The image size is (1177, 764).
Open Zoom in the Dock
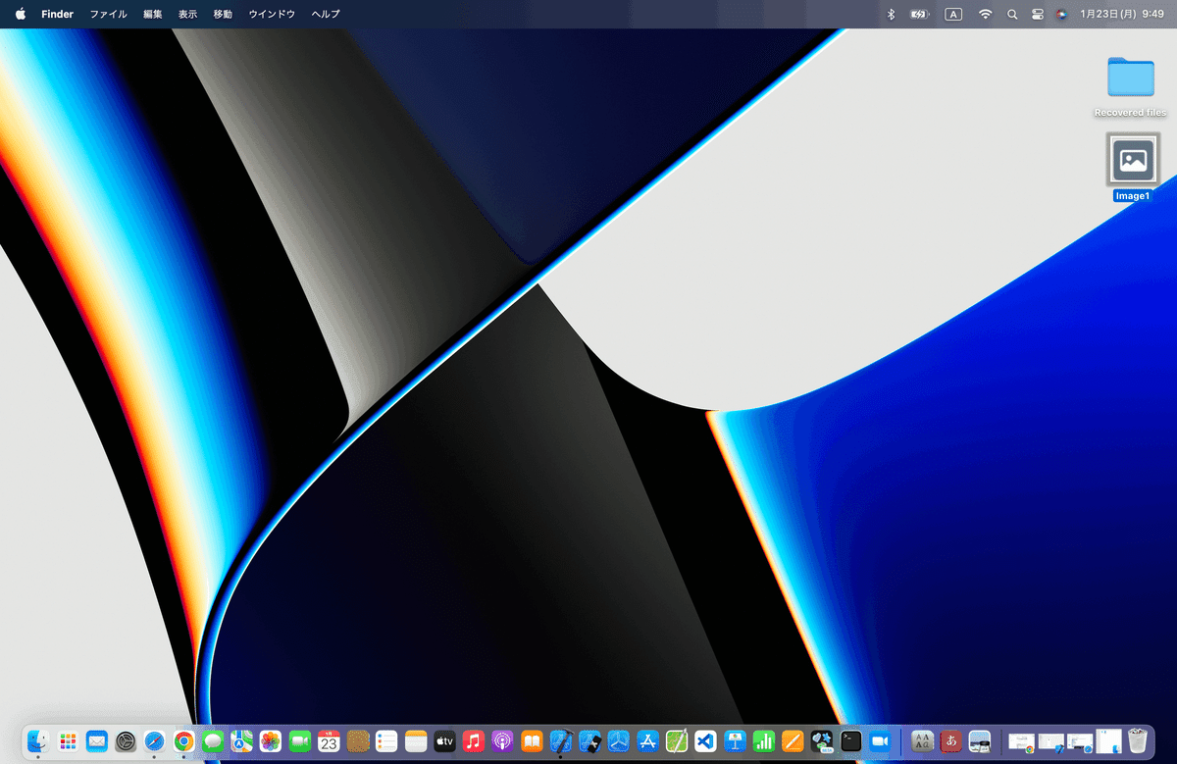[x=880, y=741]
